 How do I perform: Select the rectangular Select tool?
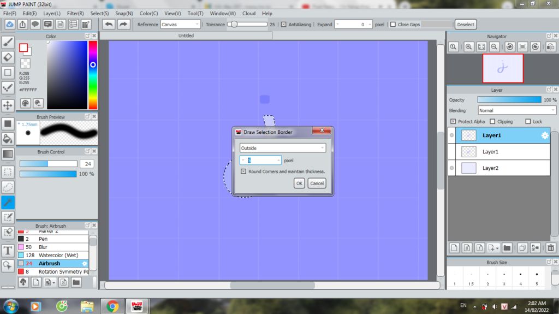[x=8, y=172]
